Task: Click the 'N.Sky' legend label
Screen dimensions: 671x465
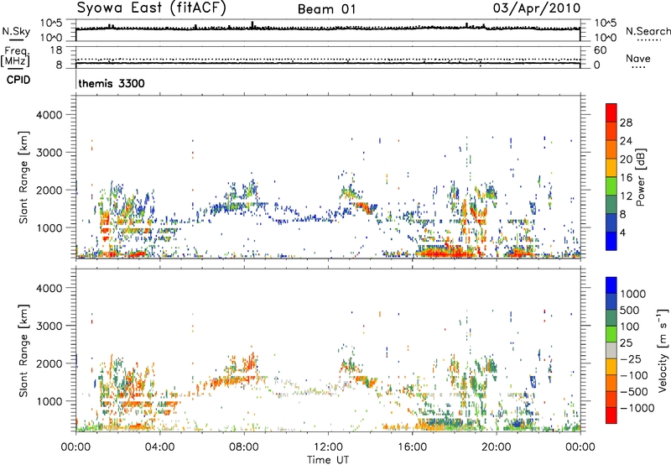Action: (x=16, y=31)
